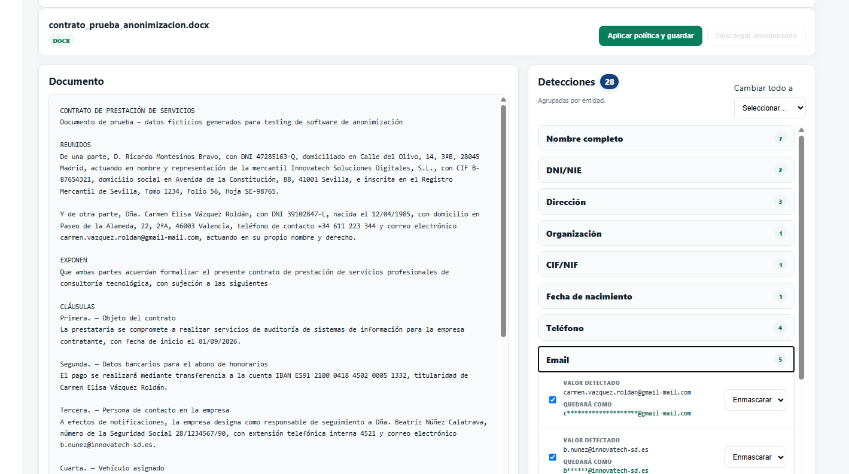This screenshot has height=474, width=849.
Task: Expand the DNI/NIE detection group
Action: point(666,170)
